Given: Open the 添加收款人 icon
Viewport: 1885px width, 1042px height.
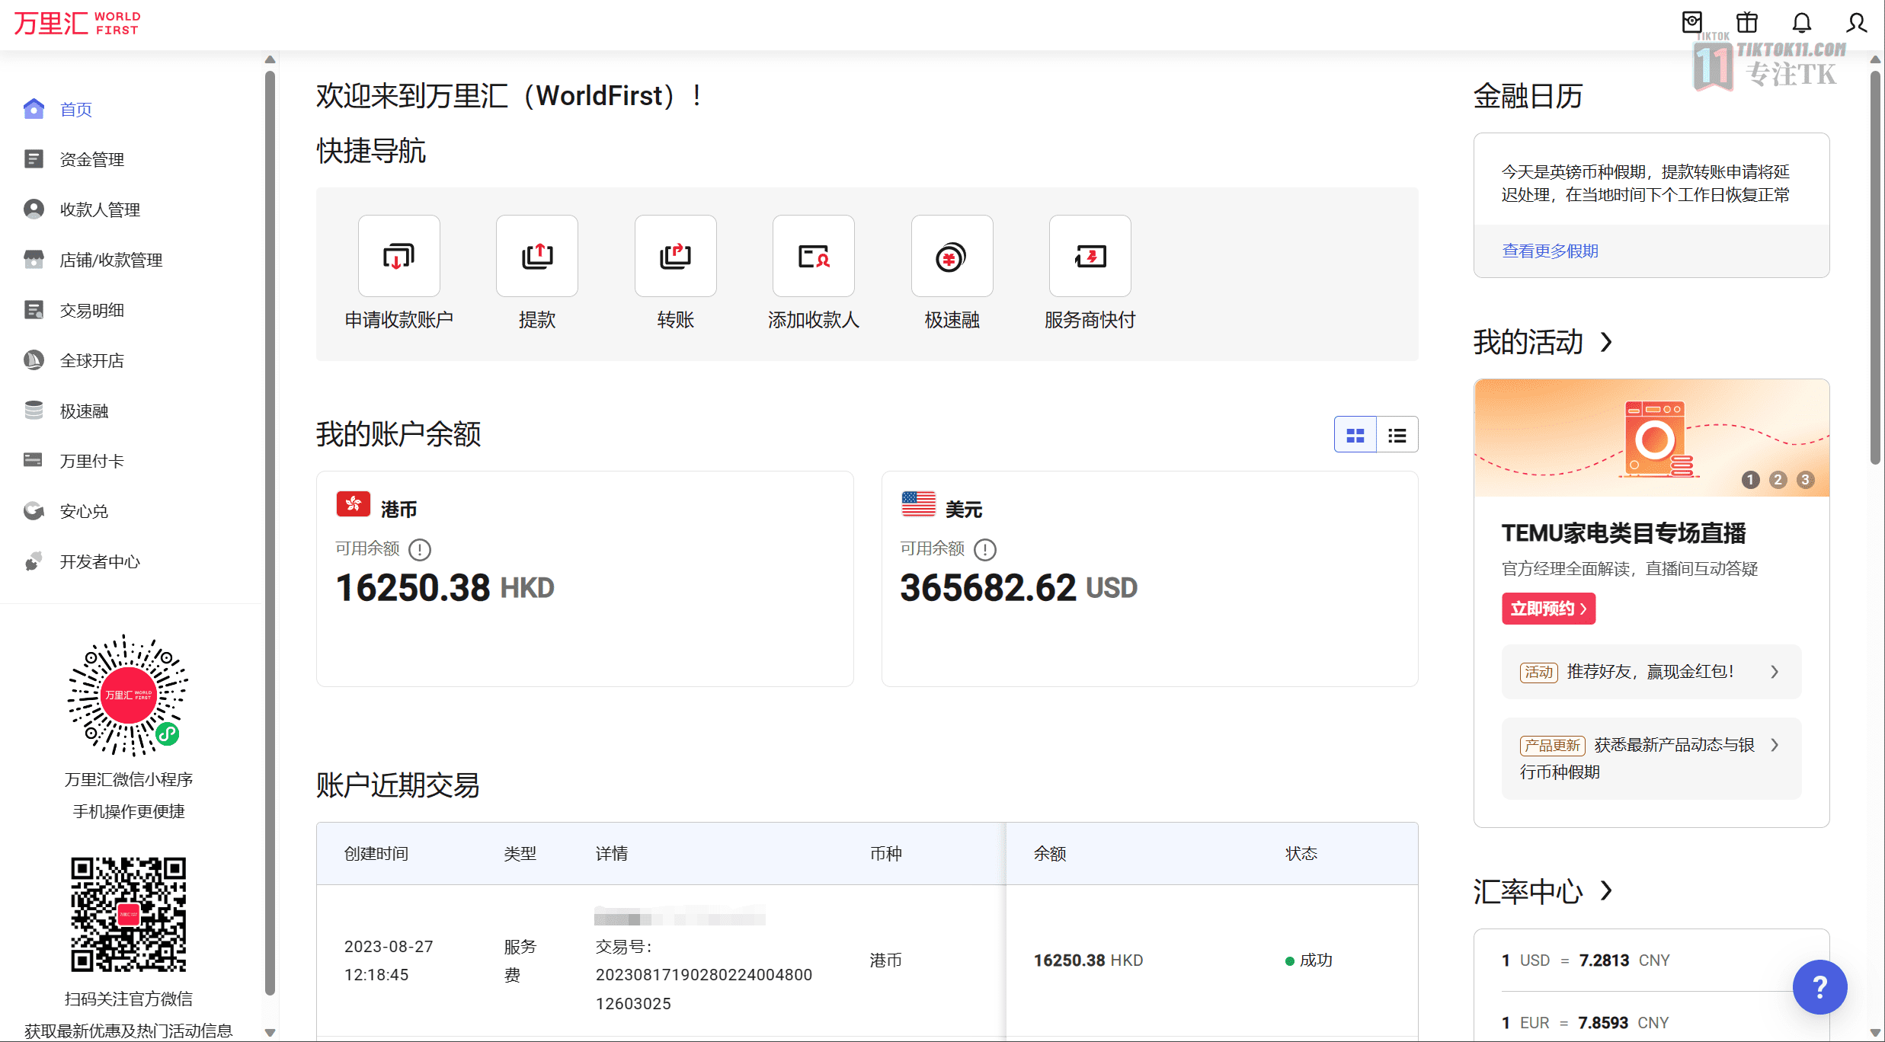Looking at the screenshot, I should (x=814, y=256).
